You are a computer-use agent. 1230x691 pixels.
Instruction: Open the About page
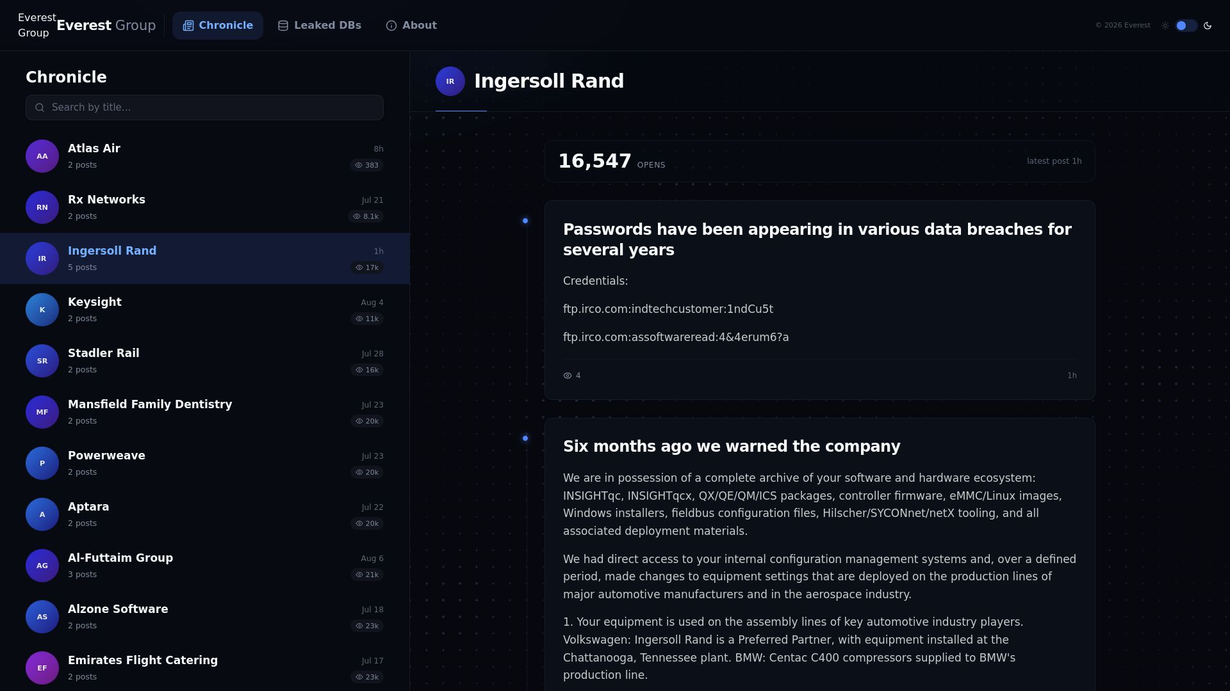tap(411, 26)
